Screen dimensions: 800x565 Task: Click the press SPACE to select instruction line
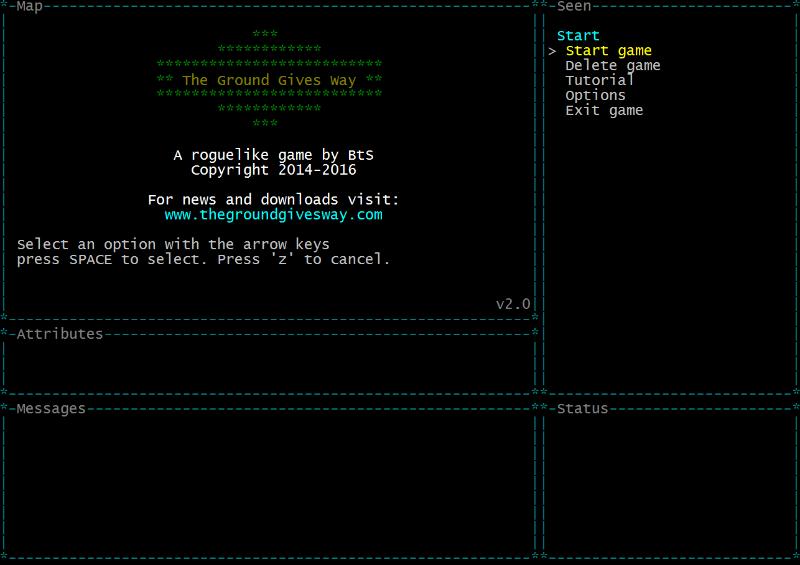click(203, 260)
